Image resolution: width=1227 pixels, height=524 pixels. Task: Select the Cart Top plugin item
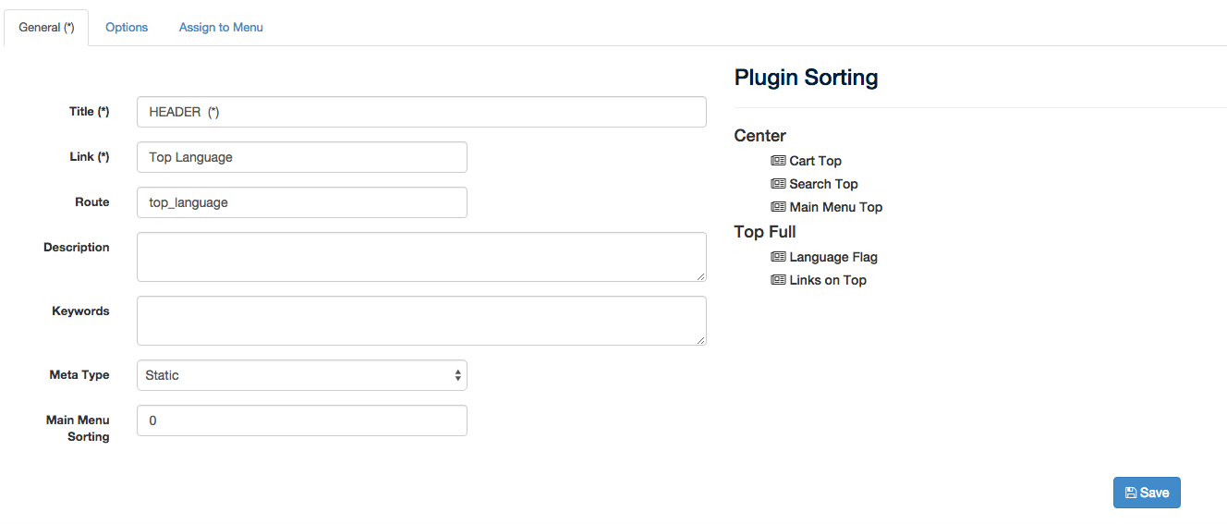pos(815,161)
